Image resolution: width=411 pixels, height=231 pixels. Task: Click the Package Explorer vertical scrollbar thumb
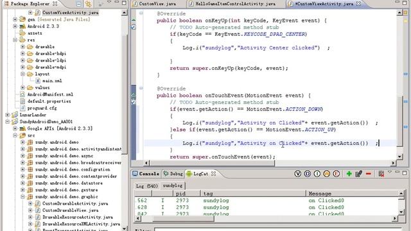coord(125,94)
